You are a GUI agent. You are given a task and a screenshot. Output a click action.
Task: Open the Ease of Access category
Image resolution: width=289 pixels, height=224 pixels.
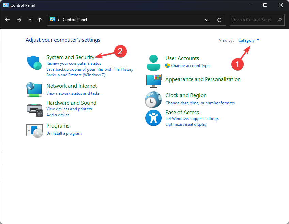[x=182, y=112]
